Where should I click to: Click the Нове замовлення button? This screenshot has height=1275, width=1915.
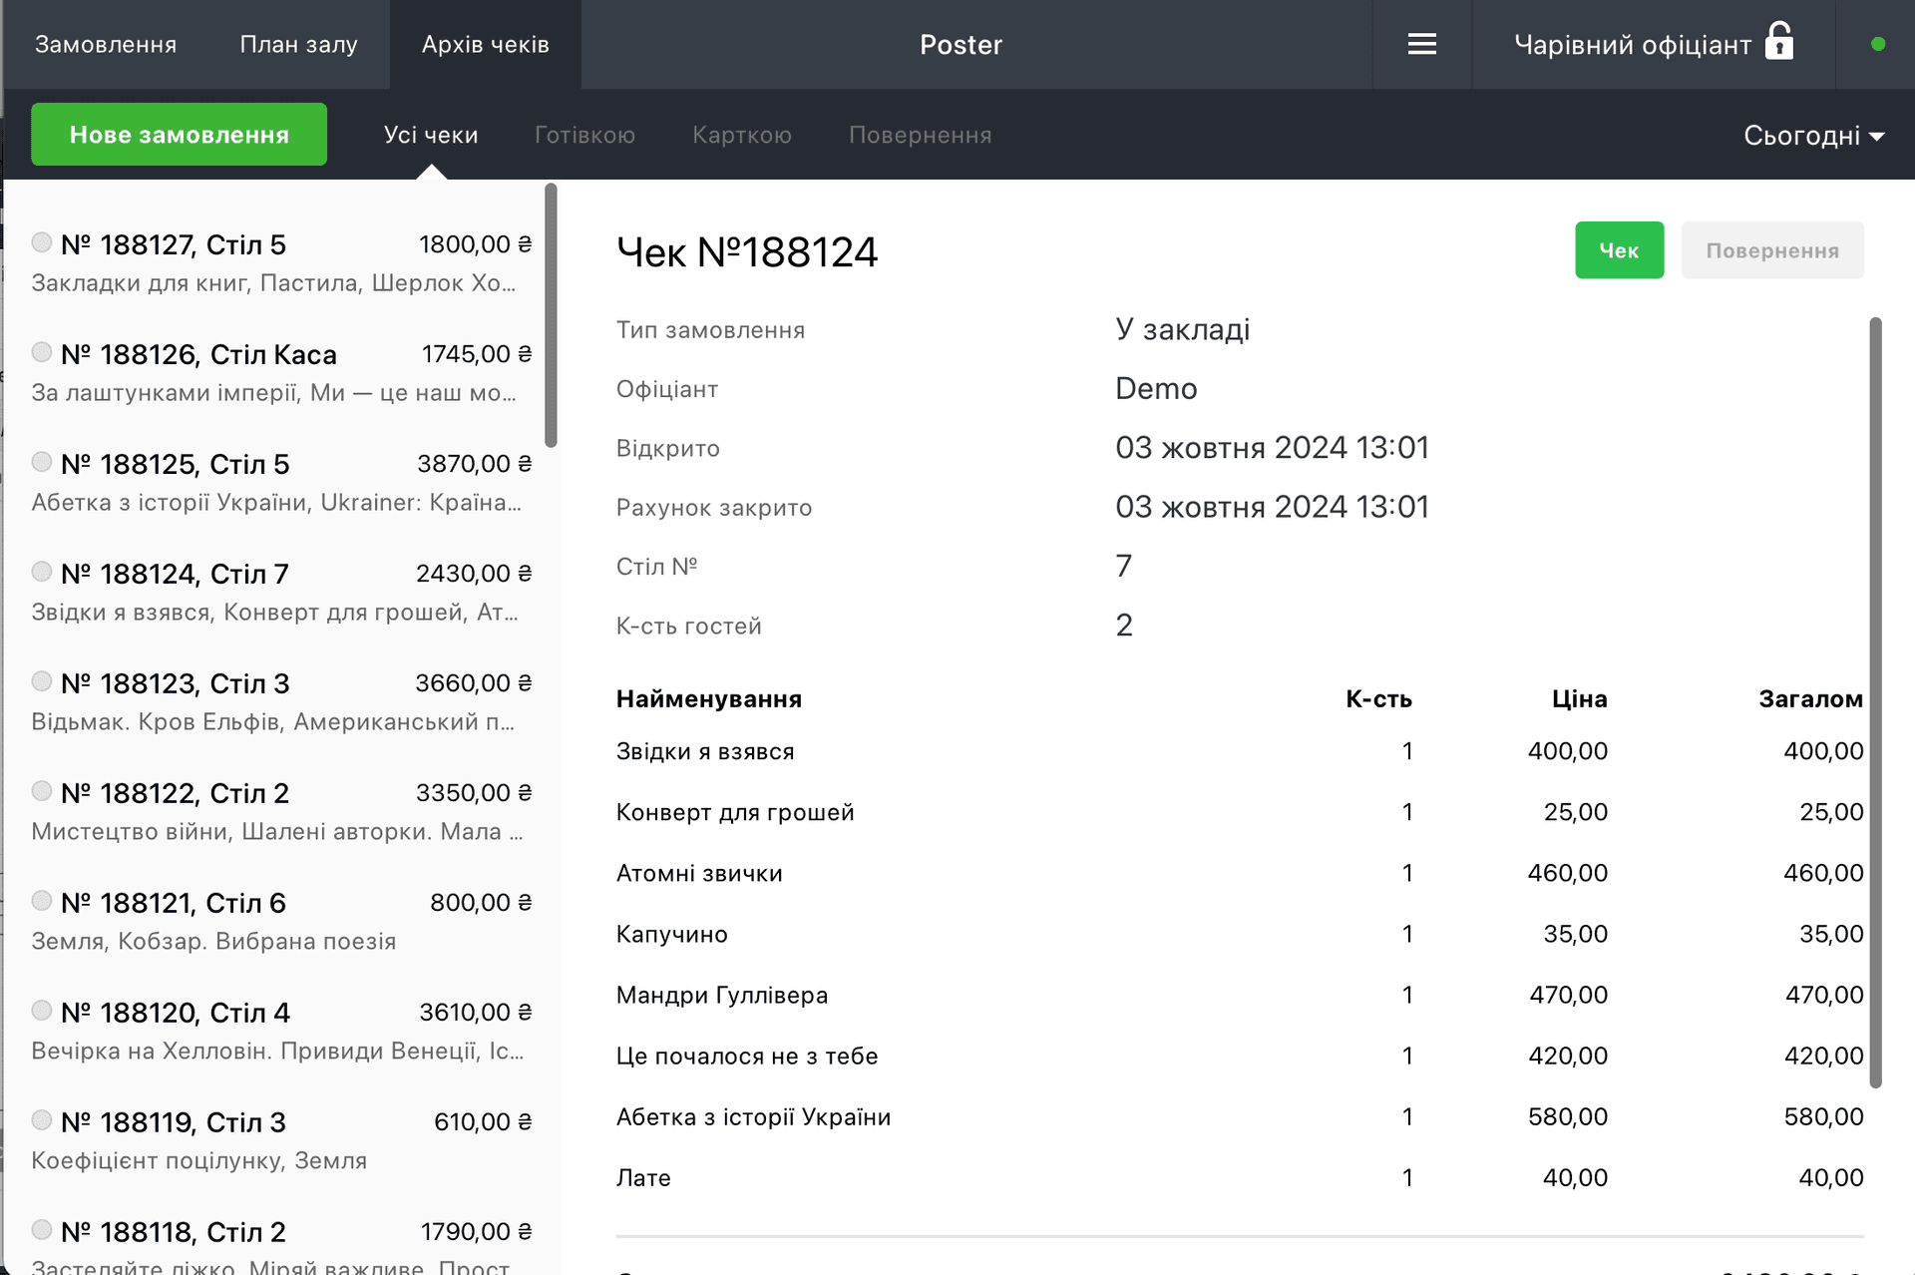(180, 135)
